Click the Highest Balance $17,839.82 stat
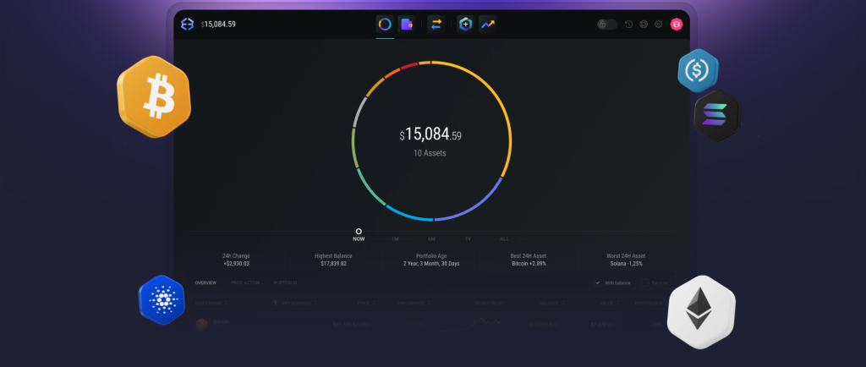 click(x=333, y=260)
